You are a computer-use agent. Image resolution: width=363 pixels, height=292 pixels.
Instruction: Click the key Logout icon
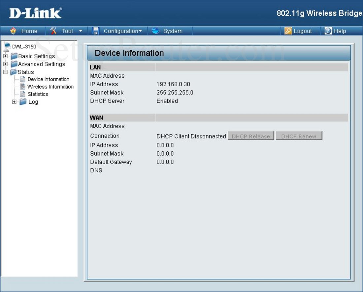(288, 31)
